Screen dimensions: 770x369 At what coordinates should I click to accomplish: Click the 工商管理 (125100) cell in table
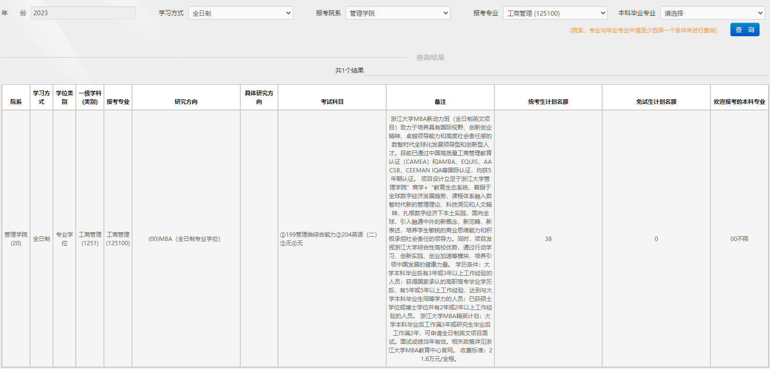(x=118, y=239)
